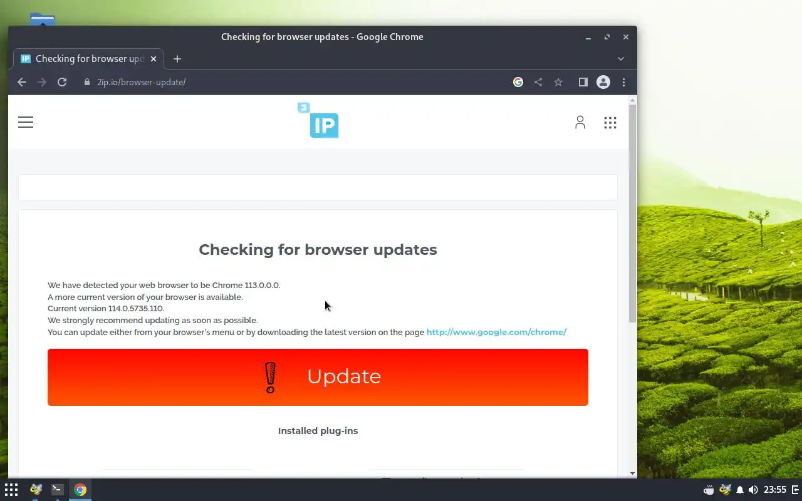Screen dimensions: 802x501
Task: Click the red Update button
Action: pos(318,377)
